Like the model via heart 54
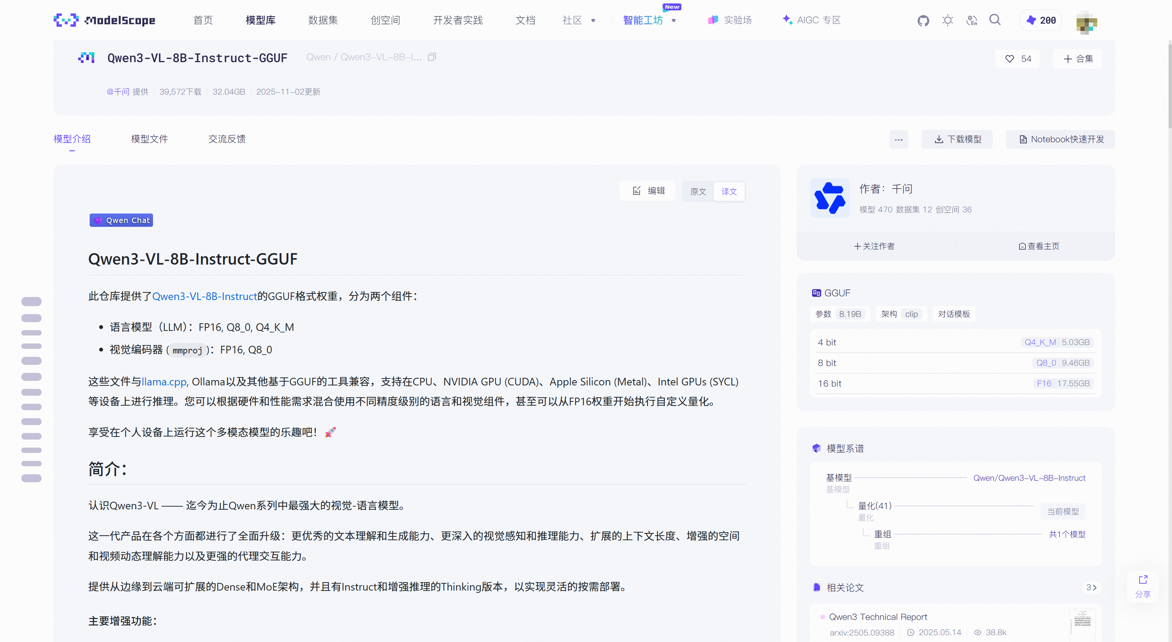 tap(1017, 59)
